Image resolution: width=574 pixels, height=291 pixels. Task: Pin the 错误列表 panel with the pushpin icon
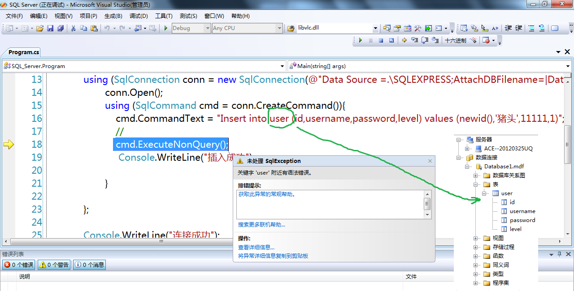(x=559, y=254)
